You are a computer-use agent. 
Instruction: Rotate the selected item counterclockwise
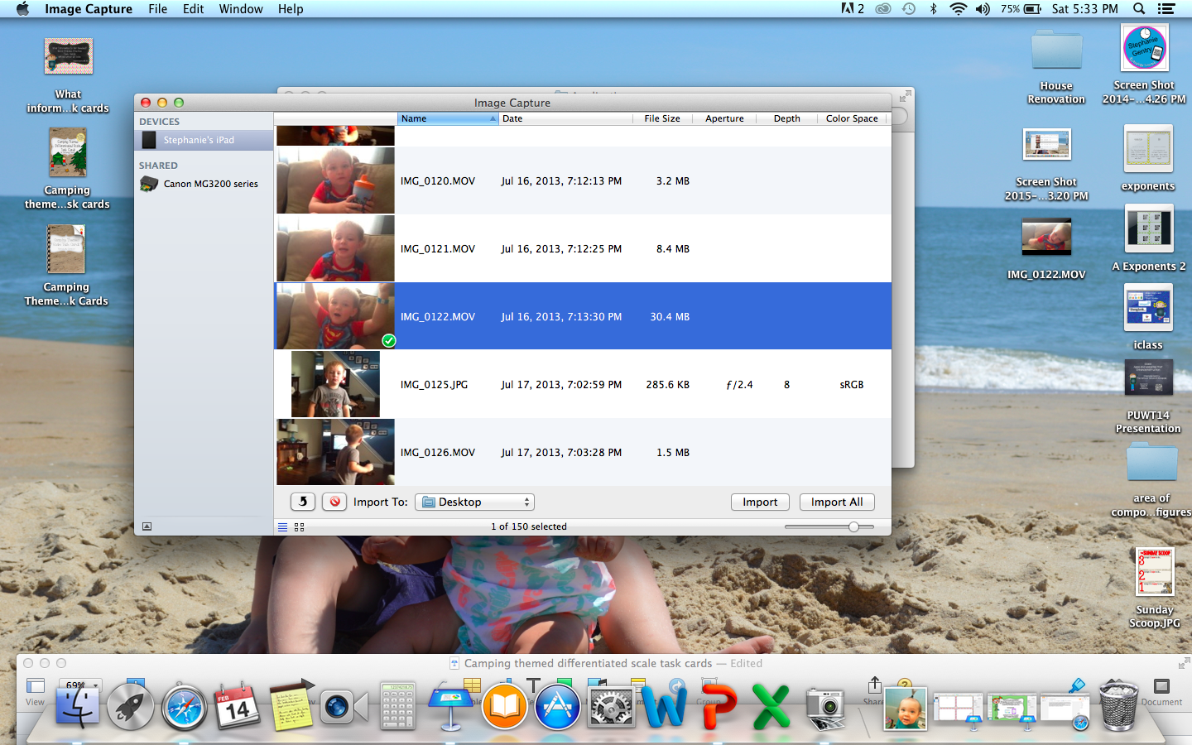(303, 502)
